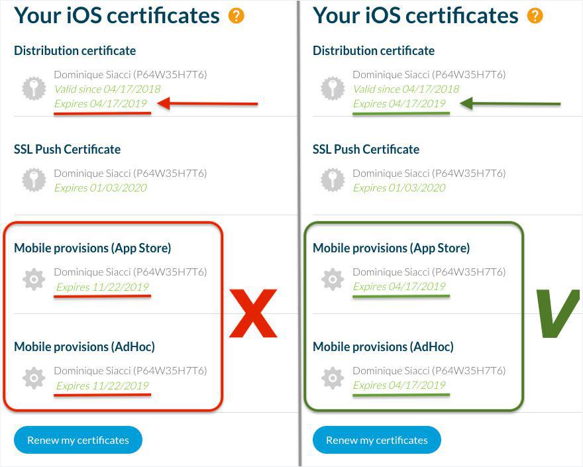Click the left App Store 'Expires 11/22/2019' text

tap(102, 287)
